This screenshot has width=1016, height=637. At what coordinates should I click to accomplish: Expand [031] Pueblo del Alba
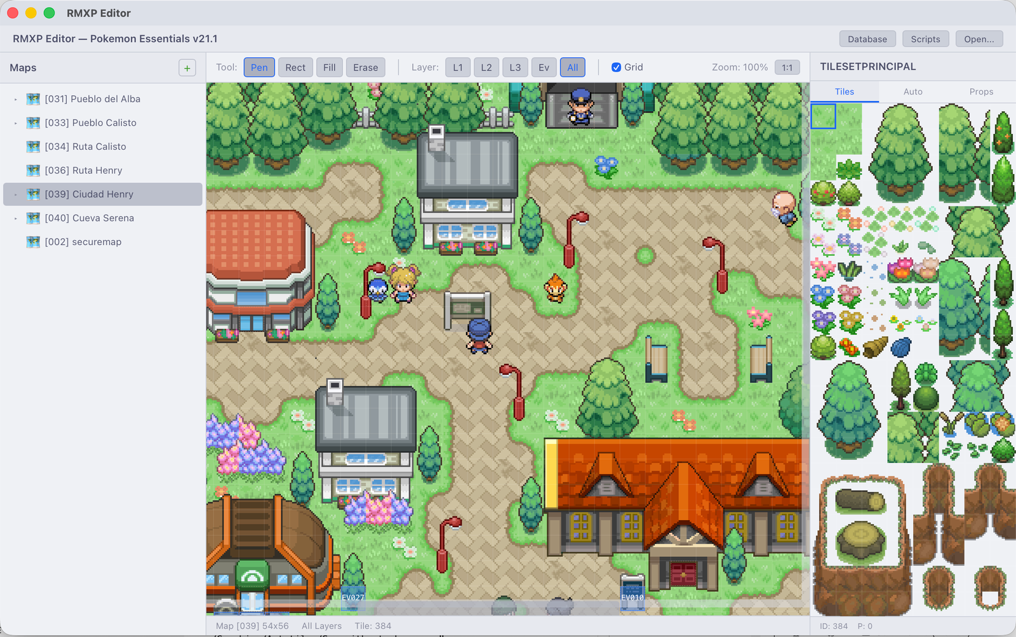[15, 98]
